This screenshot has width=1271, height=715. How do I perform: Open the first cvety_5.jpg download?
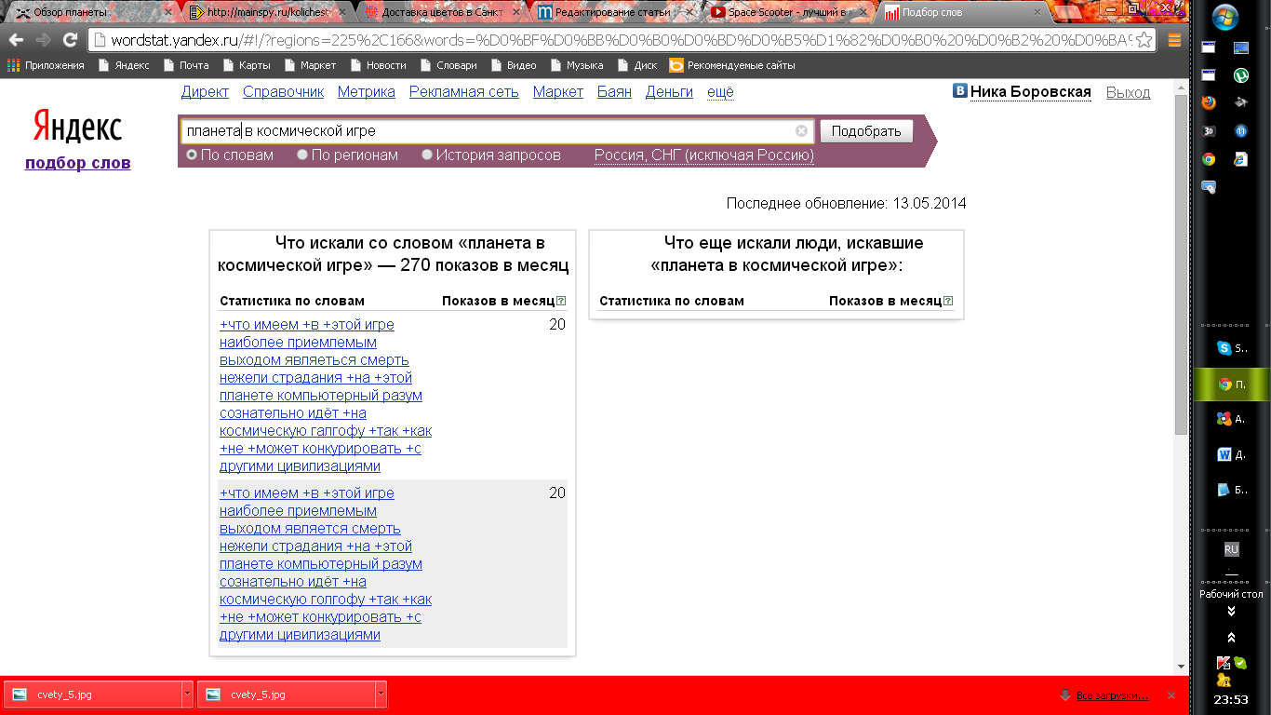point(92,695)
